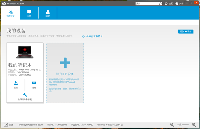Open settings via the gear icon
This screenshot has height=129, width=200.
pyautogui.click(x=166, y=3)
